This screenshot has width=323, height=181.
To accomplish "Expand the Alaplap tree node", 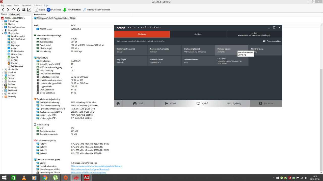I will point(3,24).
